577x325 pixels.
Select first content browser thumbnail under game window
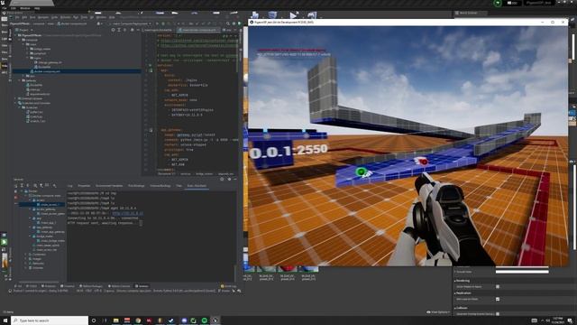248,269
